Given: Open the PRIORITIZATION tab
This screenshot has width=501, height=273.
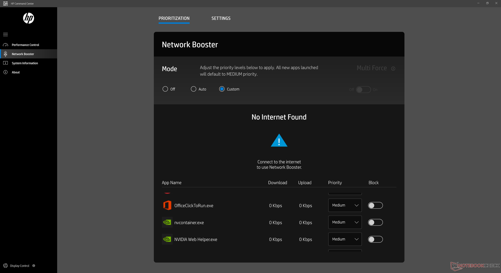Looking at the screenshot, I should point(174,18).
